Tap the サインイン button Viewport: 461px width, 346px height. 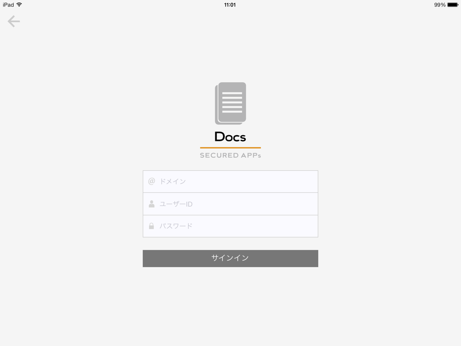click(x=230, y=259)
